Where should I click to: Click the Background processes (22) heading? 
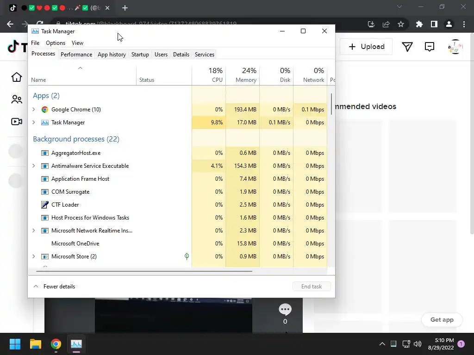click(76, 139)
